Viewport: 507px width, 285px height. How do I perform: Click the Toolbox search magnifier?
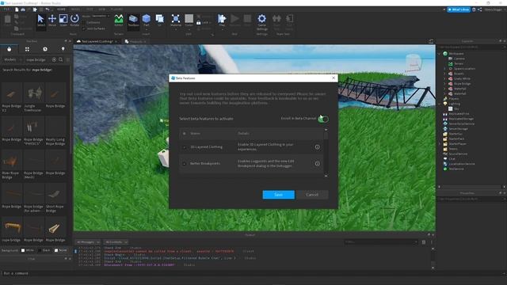(x=61, y=59)
